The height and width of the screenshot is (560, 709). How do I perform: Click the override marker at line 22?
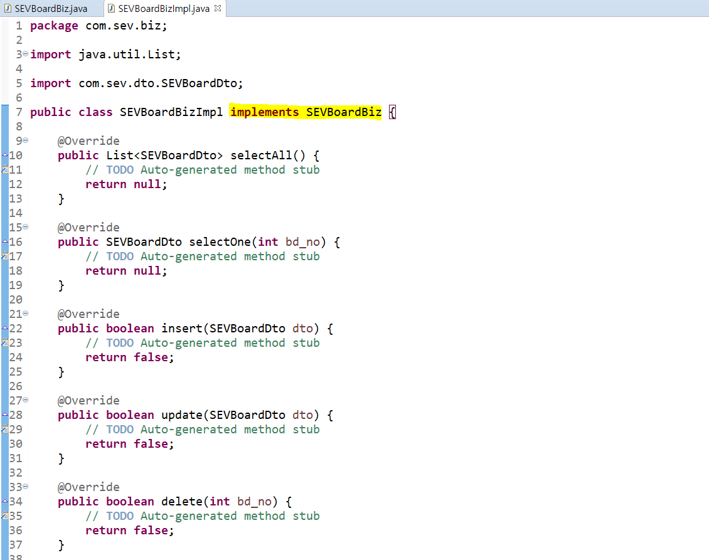click(x=5, y=328)
